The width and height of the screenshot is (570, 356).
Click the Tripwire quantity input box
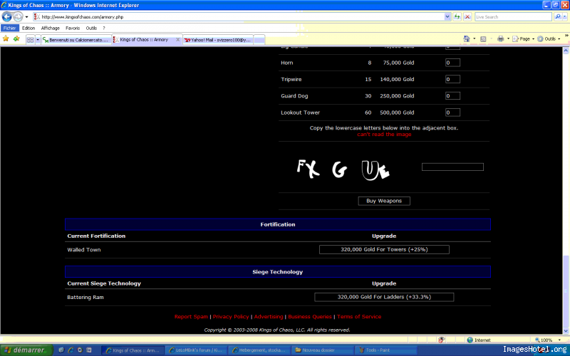pyautogui.click(x=452, y=79)
